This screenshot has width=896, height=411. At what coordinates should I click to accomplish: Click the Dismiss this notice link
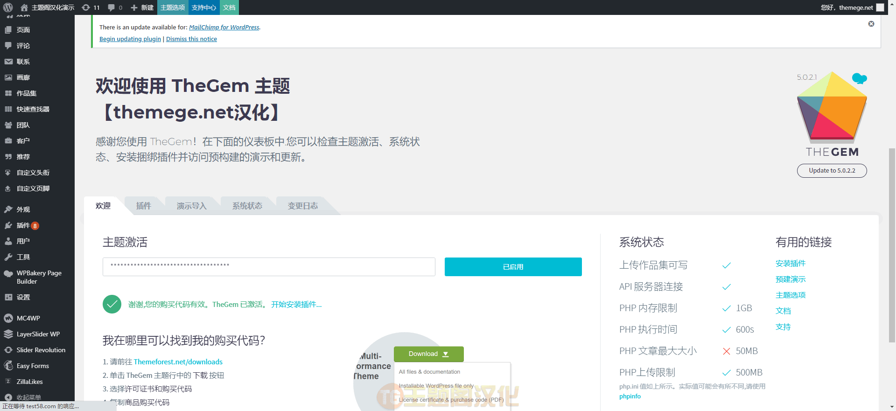pyautogui.click(x=192, y=39)
